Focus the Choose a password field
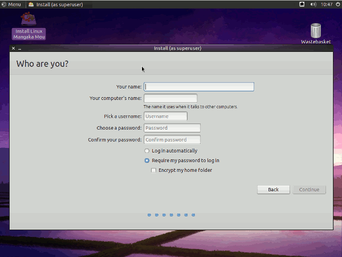 point(172,128)
